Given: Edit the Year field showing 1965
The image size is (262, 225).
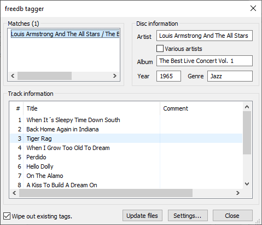Looking at the screenshot, I should click(x=168, y=76).
